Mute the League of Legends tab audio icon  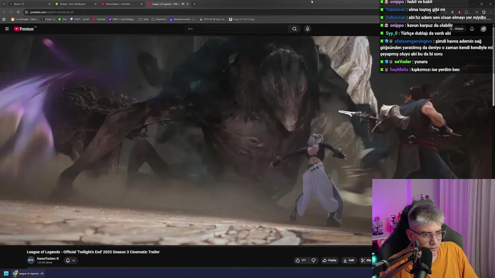coord(183,4)
